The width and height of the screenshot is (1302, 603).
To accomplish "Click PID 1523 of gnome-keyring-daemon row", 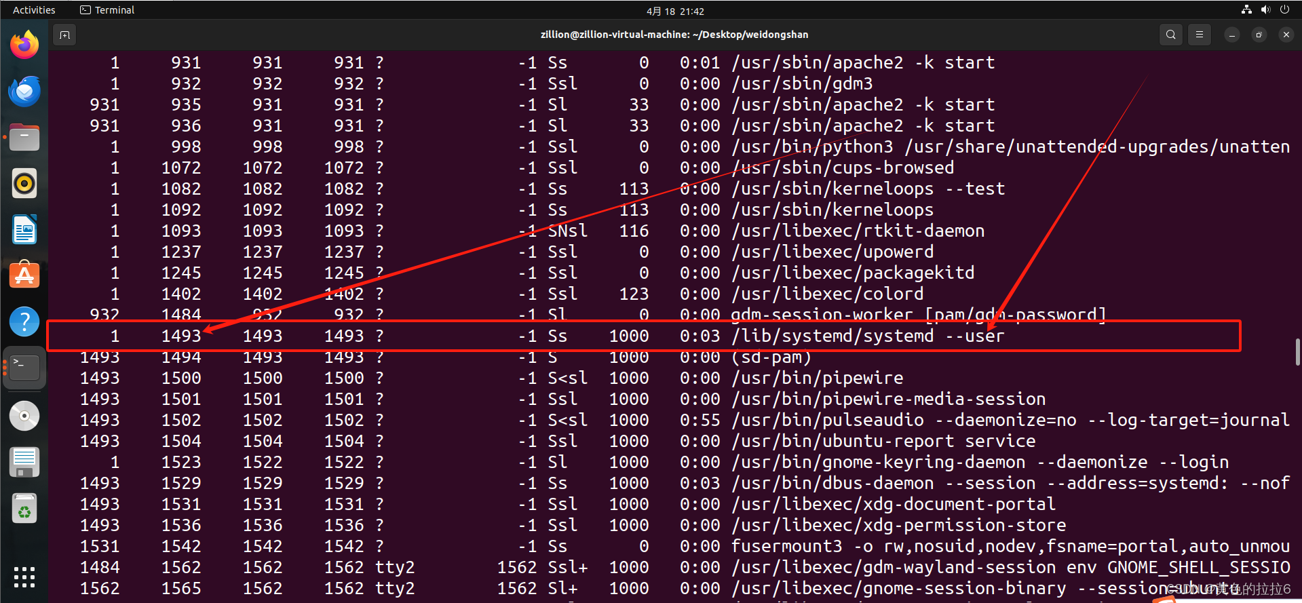I will point(181,462).
